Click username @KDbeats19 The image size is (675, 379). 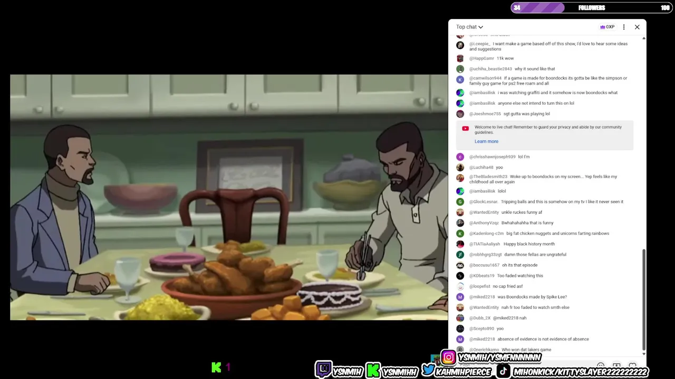(482, 276)
